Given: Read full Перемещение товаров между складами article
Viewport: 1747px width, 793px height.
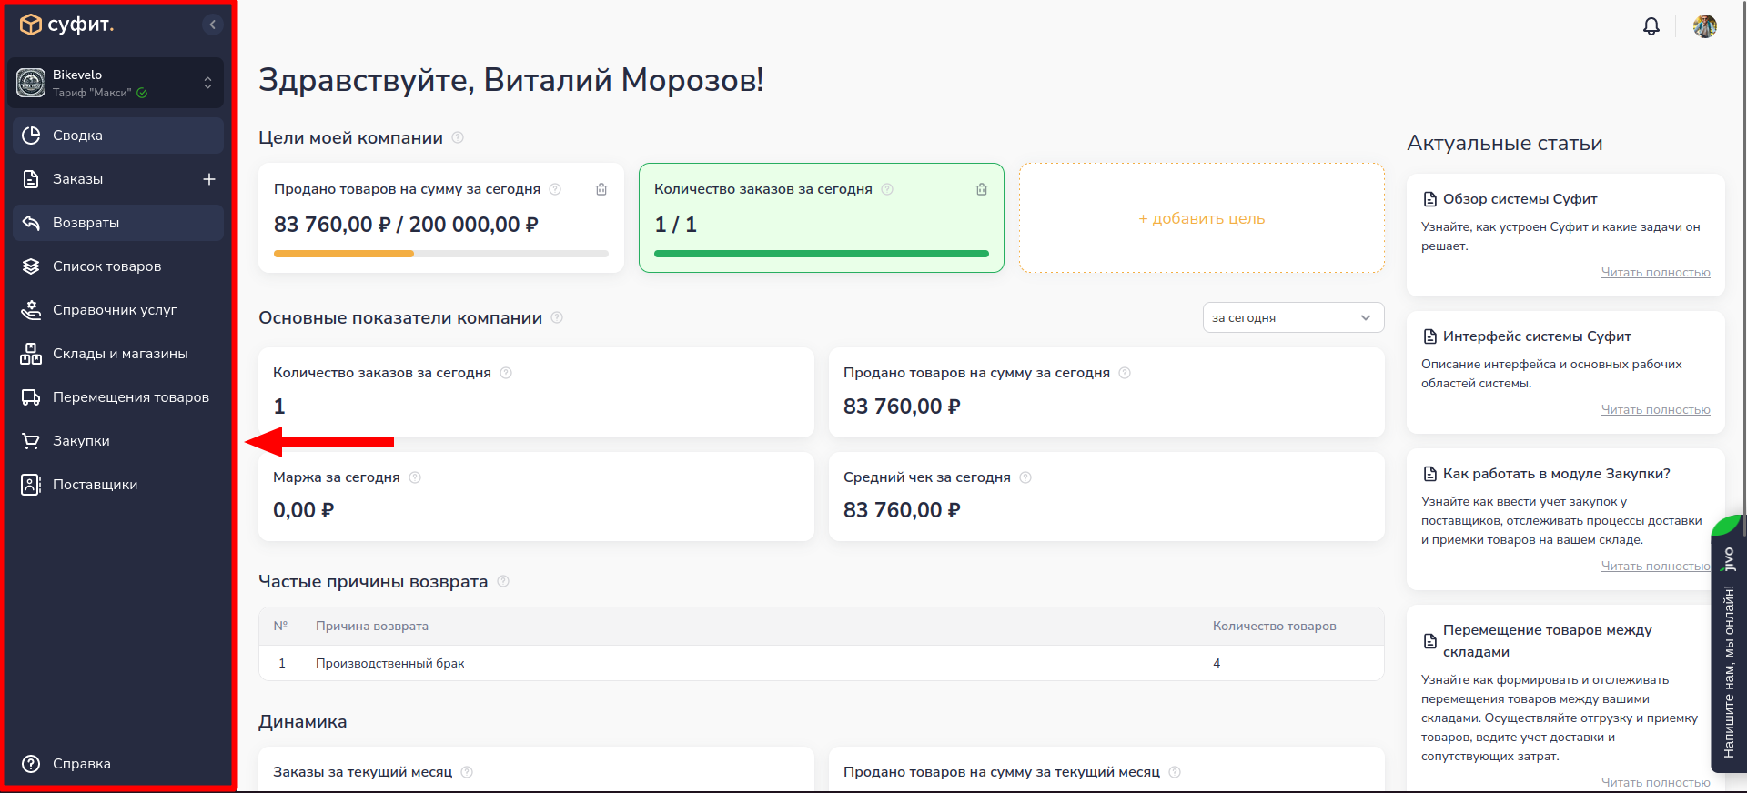Looking at the screenshot, I should tap(1656, 782).
